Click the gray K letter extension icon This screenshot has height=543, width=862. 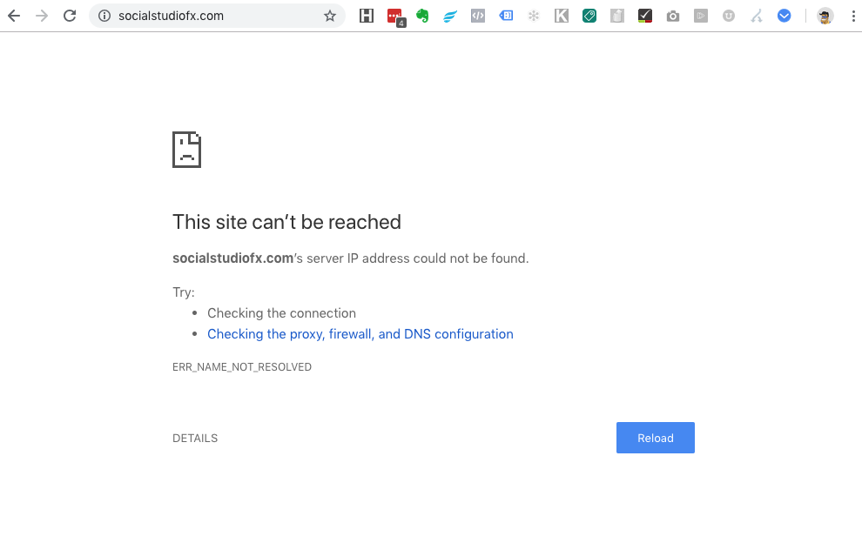click(562, 16)
